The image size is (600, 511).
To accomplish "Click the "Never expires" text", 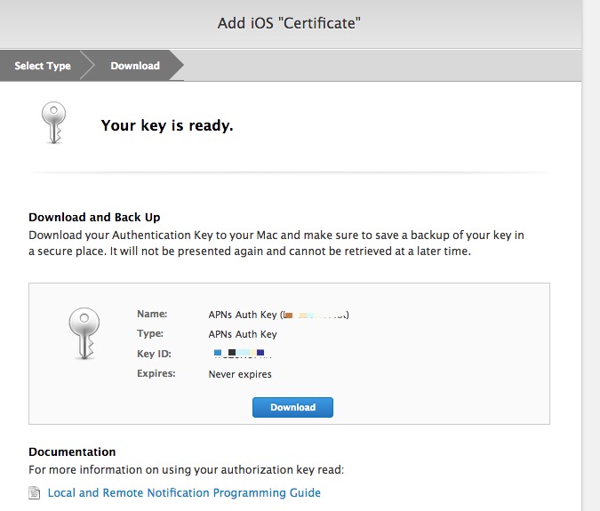I will click(x=240, y=374).
